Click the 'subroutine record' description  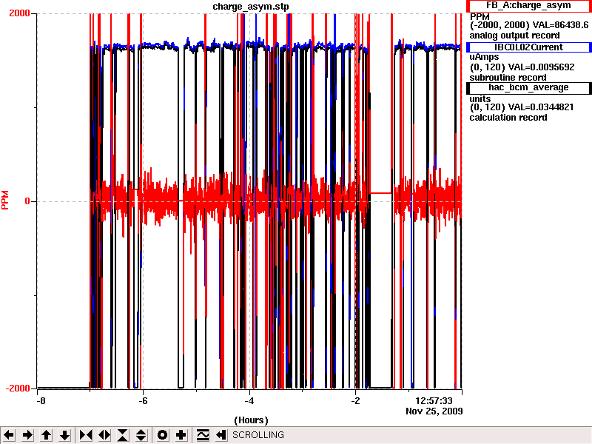tap(508, 78)
